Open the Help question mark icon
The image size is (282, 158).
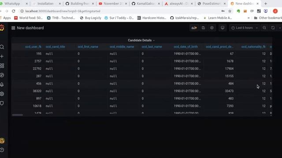(2, 150)
